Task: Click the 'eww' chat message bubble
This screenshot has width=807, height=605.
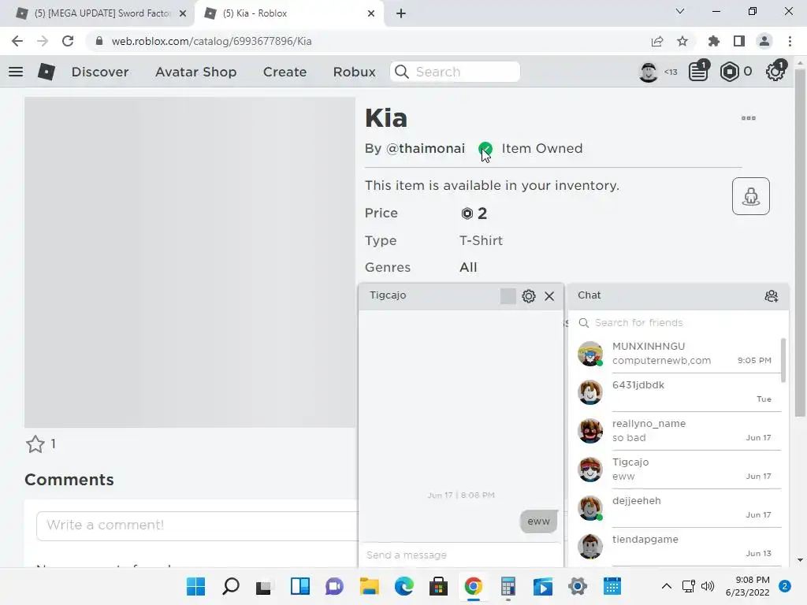Action: [x=538, y=521]
